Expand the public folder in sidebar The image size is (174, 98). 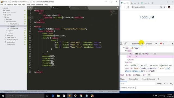coord(4,15)
